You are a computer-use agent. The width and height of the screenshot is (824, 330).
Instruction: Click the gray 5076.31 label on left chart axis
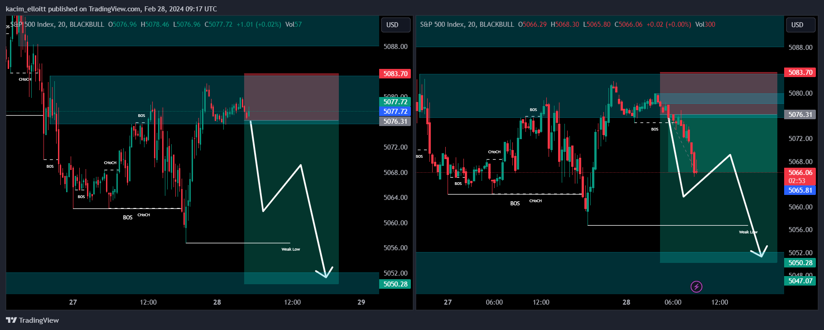pos(395,121)
